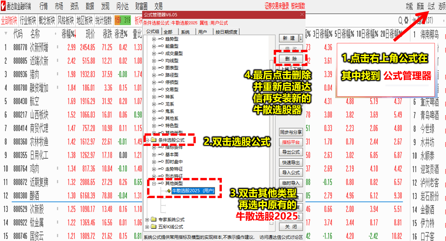446x241 pixels.
Task: Click the 指标平台 button
Action: (x=291, y=142)
